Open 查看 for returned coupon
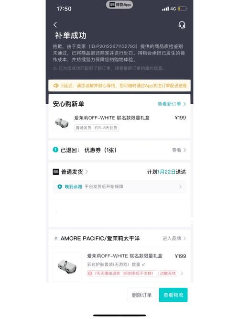The width and height of the screenshot is (239, 319). click(x=179, y=150)
